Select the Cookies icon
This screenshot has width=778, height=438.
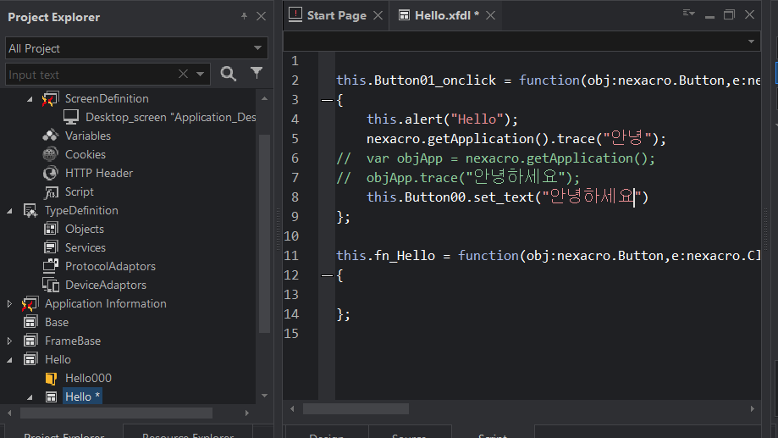coord(50,154)
